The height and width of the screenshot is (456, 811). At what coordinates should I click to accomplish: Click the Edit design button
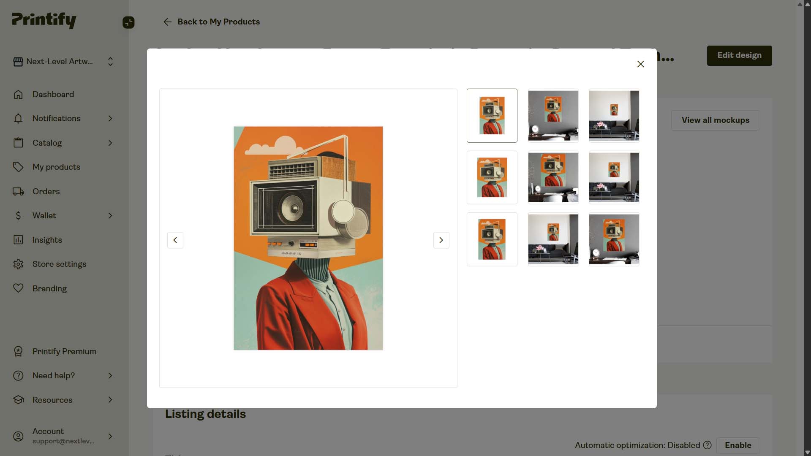tap(739, 55)
